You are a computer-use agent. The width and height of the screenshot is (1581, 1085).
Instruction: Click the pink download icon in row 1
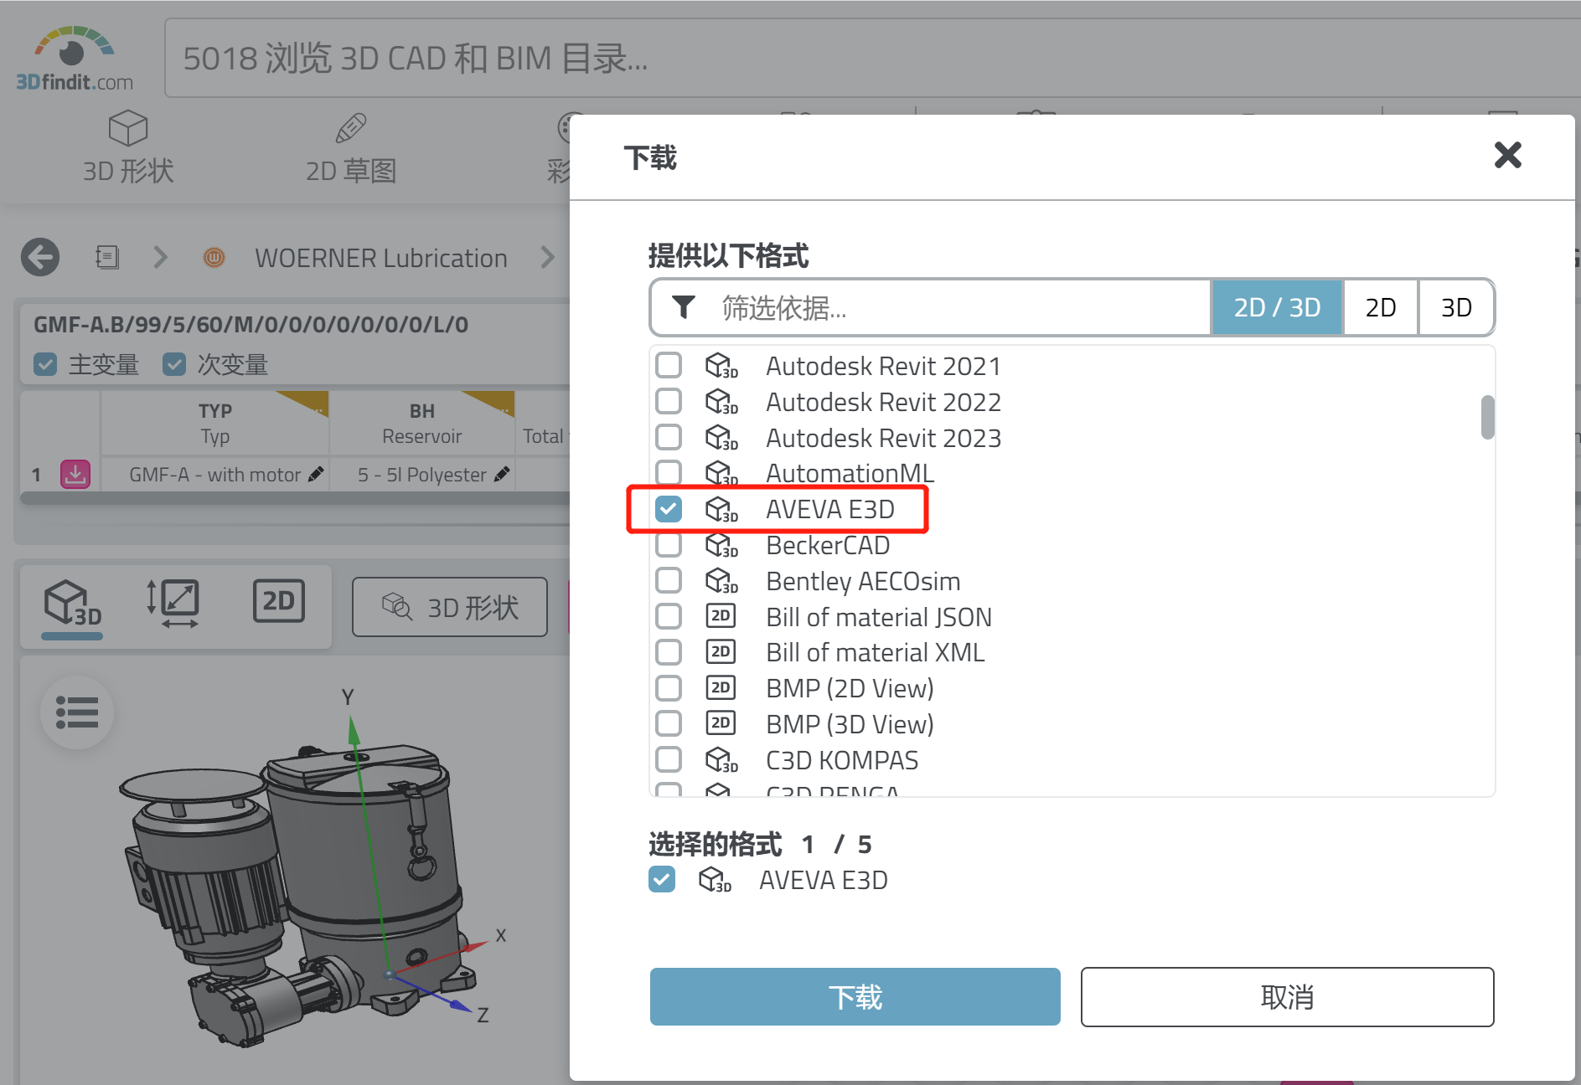click(75, 474)
